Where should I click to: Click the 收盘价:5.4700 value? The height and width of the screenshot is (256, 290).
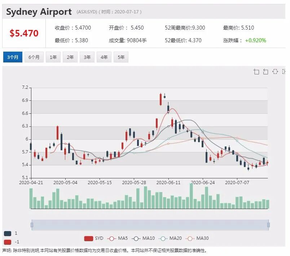[x=73, y=28]
